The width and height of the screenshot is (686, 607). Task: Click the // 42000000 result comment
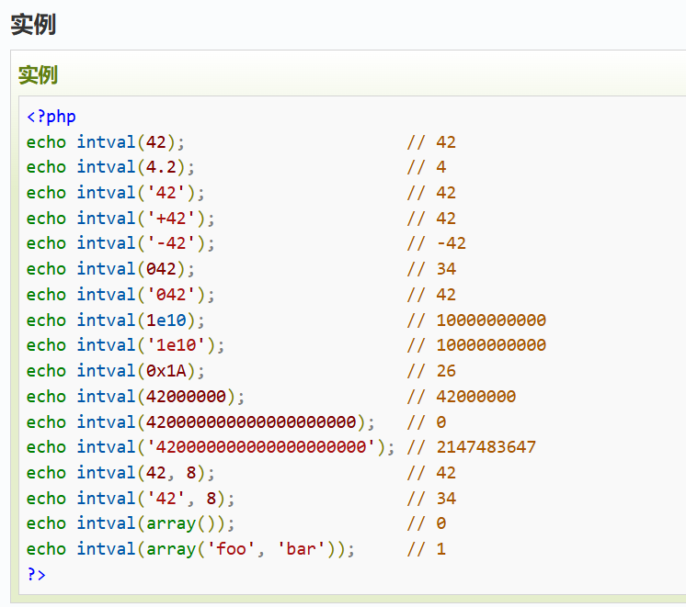point(462,397)
